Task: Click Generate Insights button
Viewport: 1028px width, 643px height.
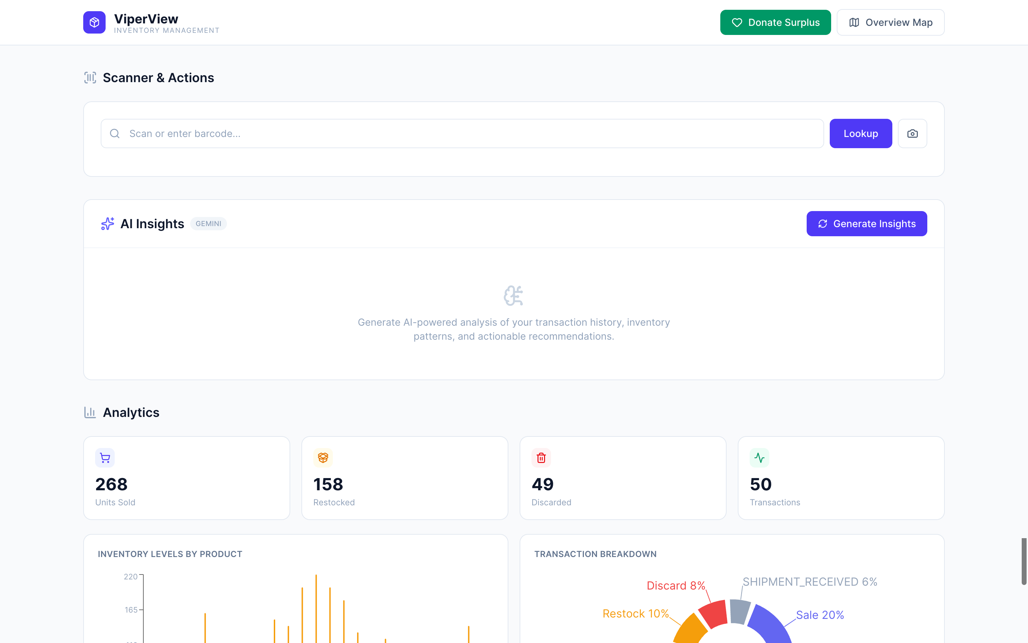Action: (x=866, y=224)
